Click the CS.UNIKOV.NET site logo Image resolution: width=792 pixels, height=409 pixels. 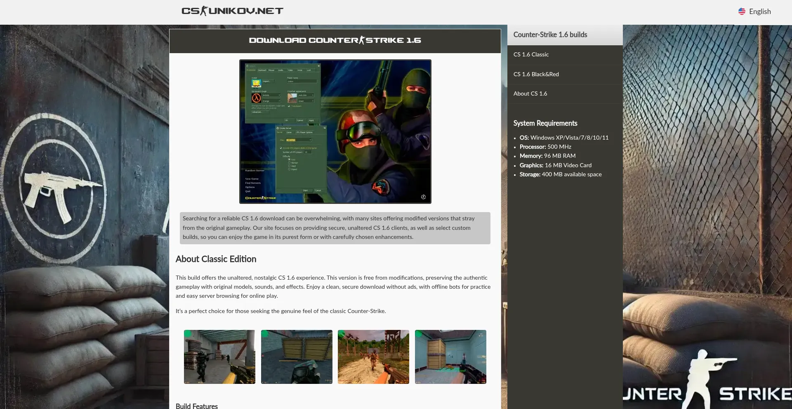point(232,11)
